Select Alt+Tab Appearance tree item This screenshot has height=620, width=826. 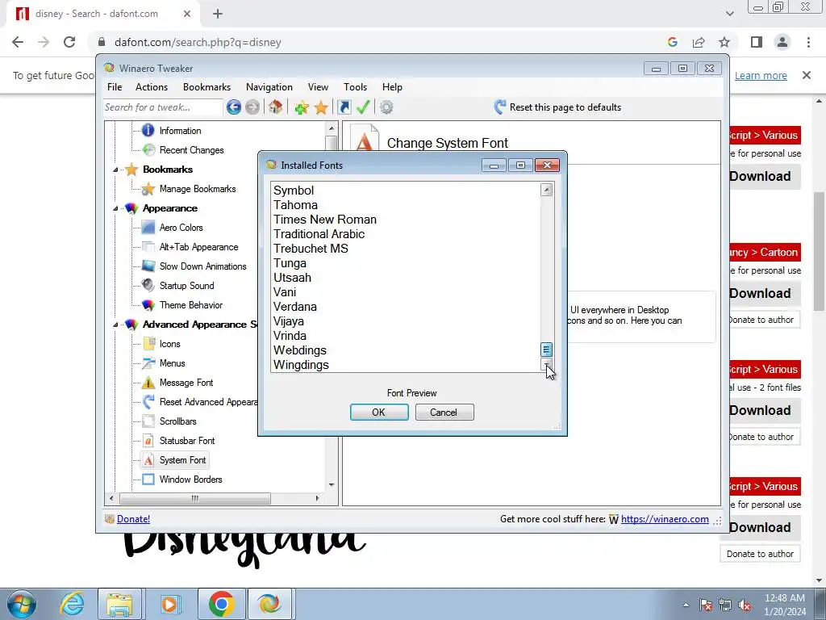(x=198, y=247)
